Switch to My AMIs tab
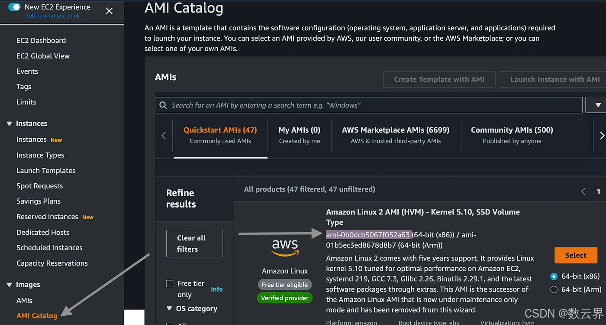 300,135
